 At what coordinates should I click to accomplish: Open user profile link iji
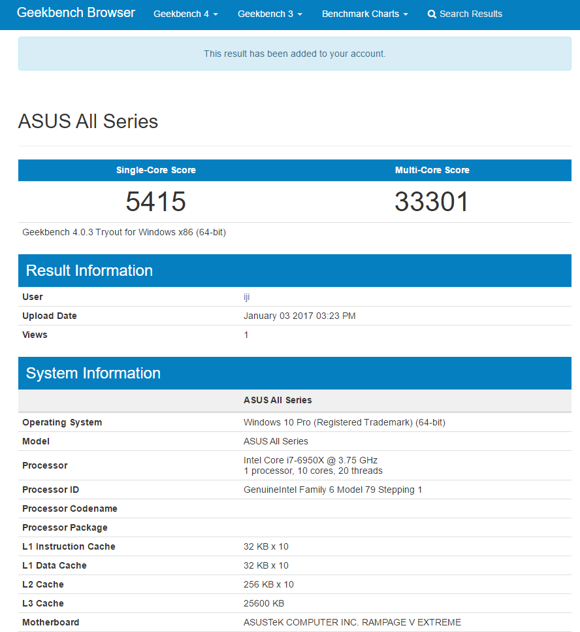point(246,297)
